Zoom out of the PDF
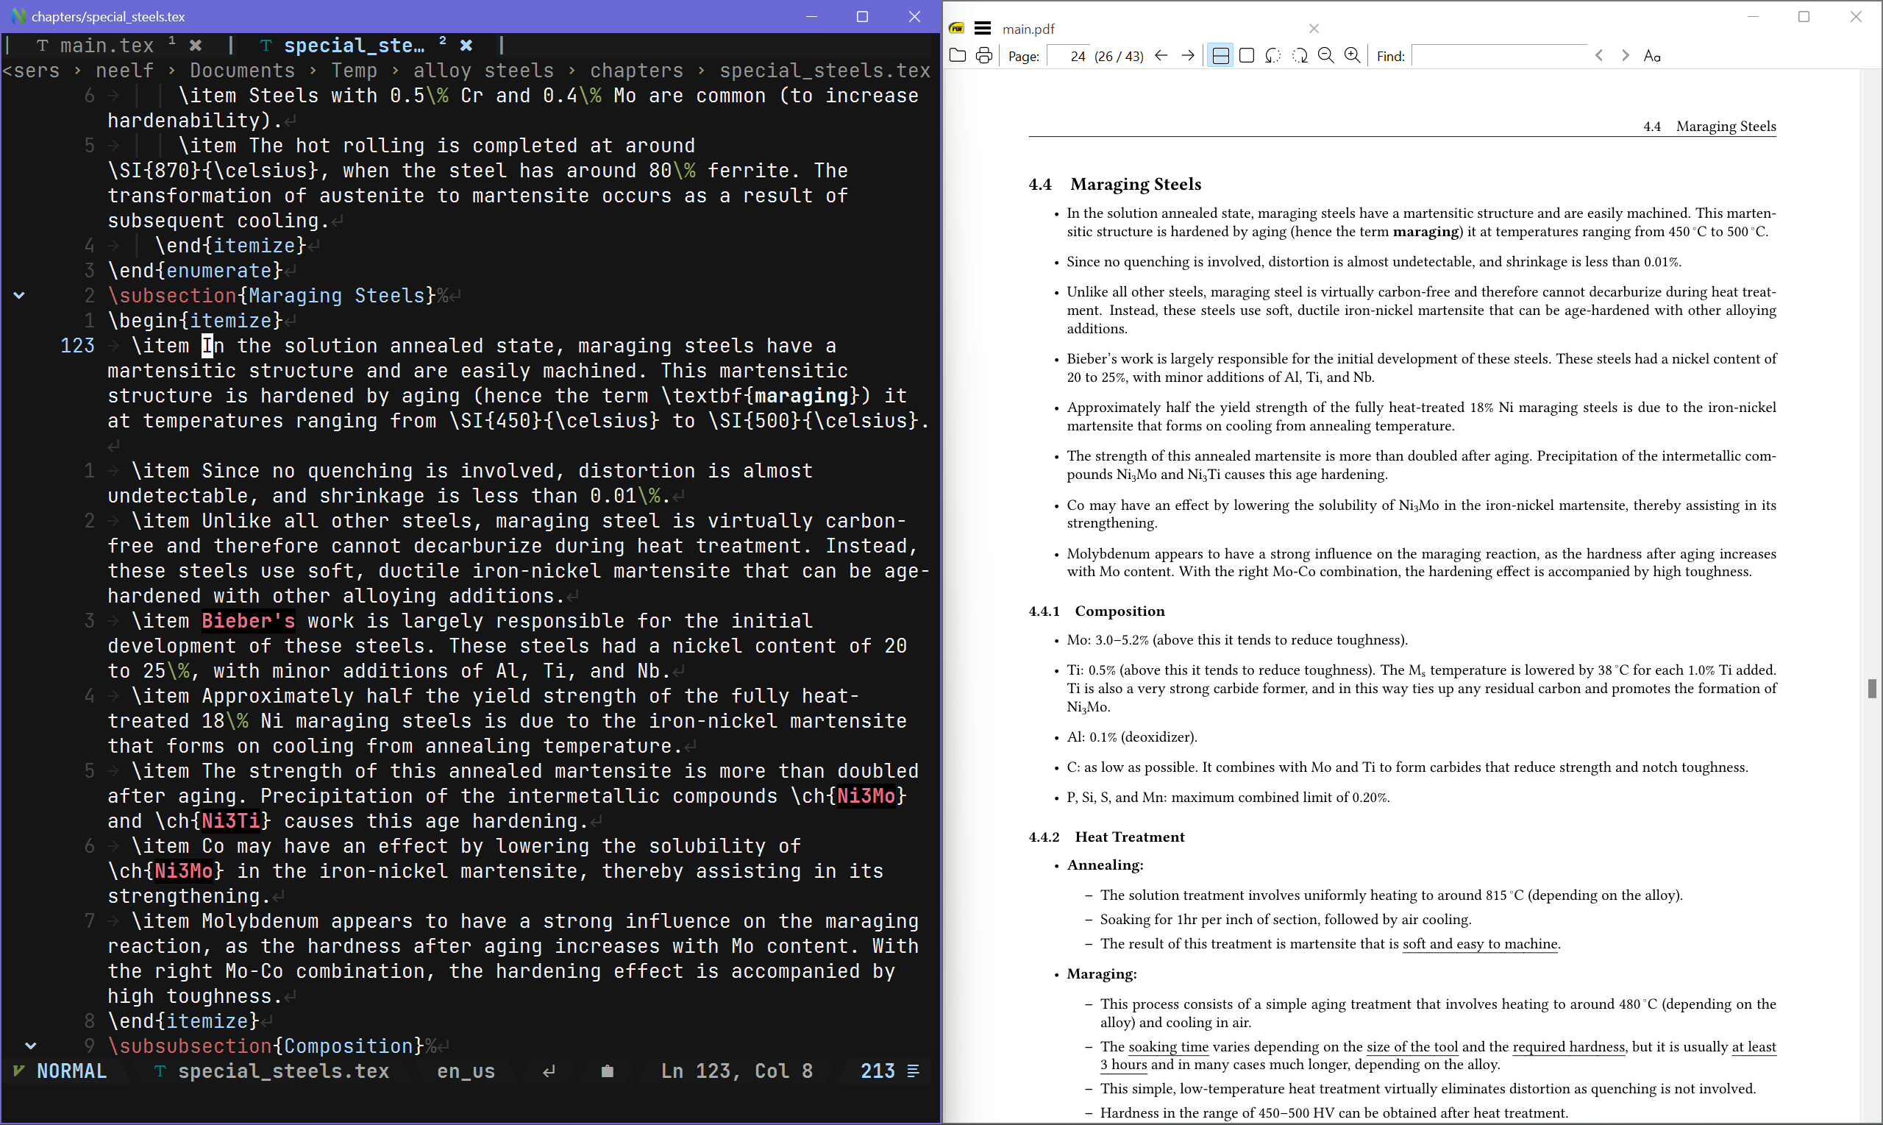Screen dimensions: 1883x1125 pos(1326,55)
